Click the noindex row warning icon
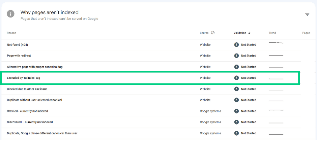317x141 pixels. [236, 78]
